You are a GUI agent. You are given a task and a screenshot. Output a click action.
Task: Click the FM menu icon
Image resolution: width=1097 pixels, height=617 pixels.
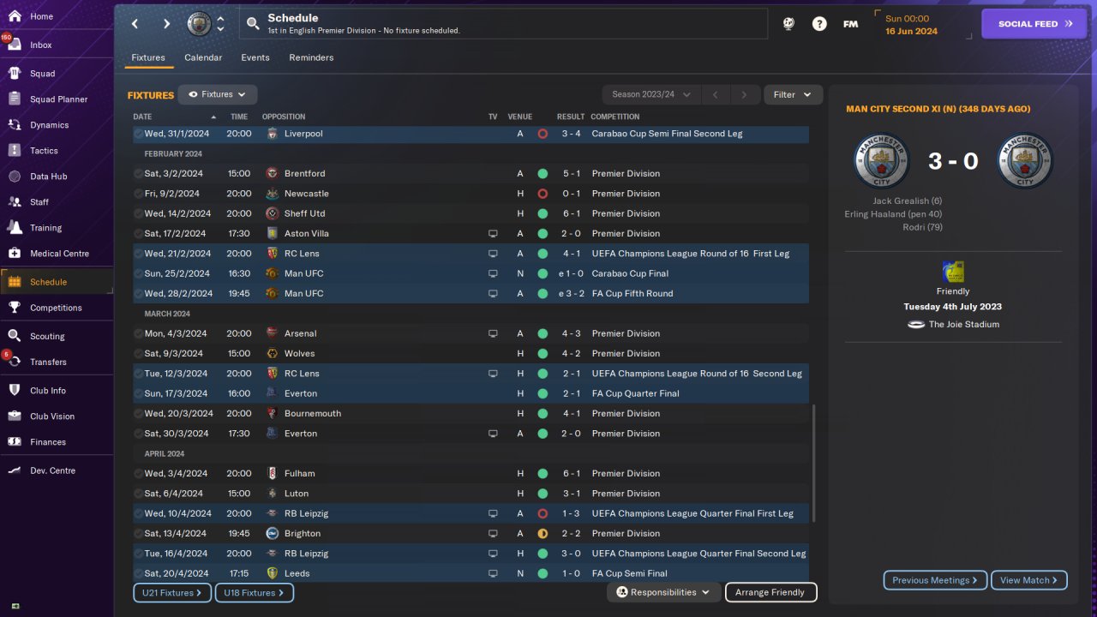pos(850,24)
